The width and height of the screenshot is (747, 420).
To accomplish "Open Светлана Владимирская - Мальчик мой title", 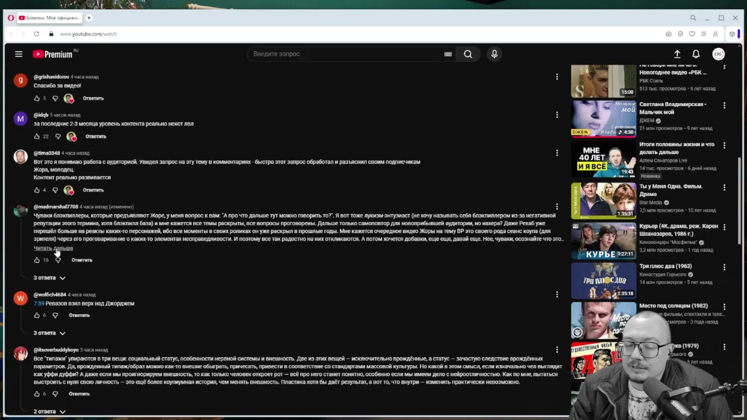I will [x=673, y=108].
